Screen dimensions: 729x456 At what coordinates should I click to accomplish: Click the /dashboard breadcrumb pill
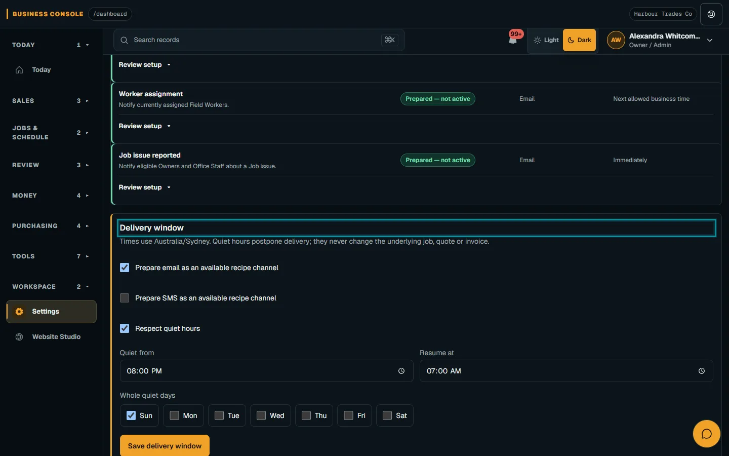coord(110,14)
